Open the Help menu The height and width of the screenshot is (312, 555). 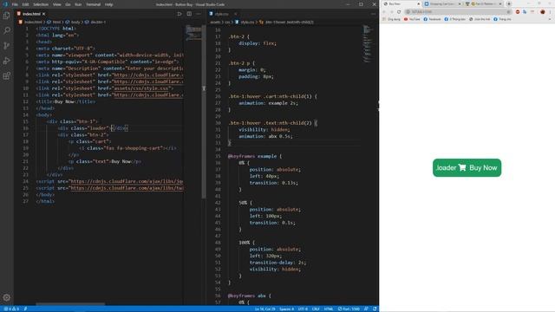tap(108, 4)
